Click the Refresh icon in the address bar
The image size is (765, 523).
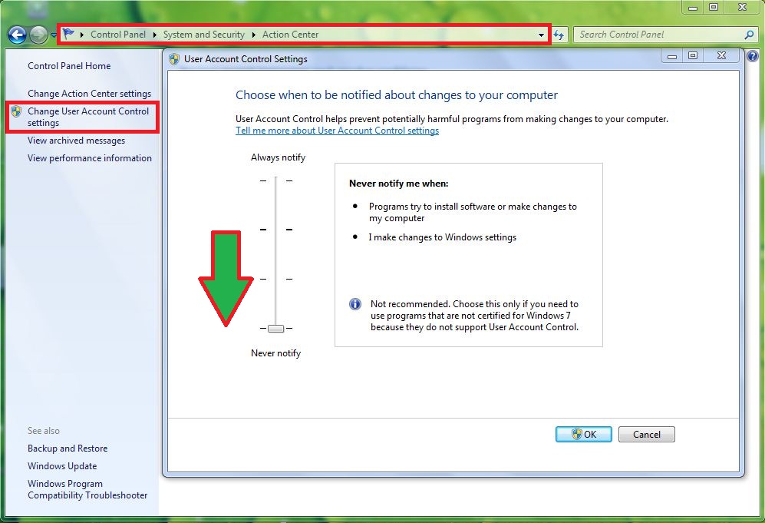[559, 35]
